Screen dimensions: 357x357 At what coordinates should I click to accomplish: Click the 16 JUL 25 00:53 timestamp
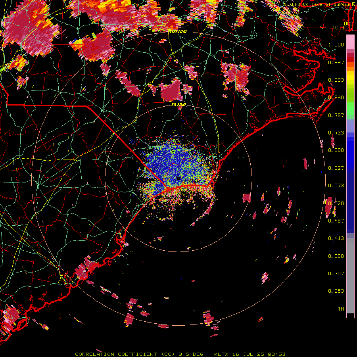click(x=259, y=354)
